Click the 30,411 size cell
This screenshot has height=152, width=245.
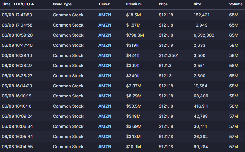click(200, 126)
